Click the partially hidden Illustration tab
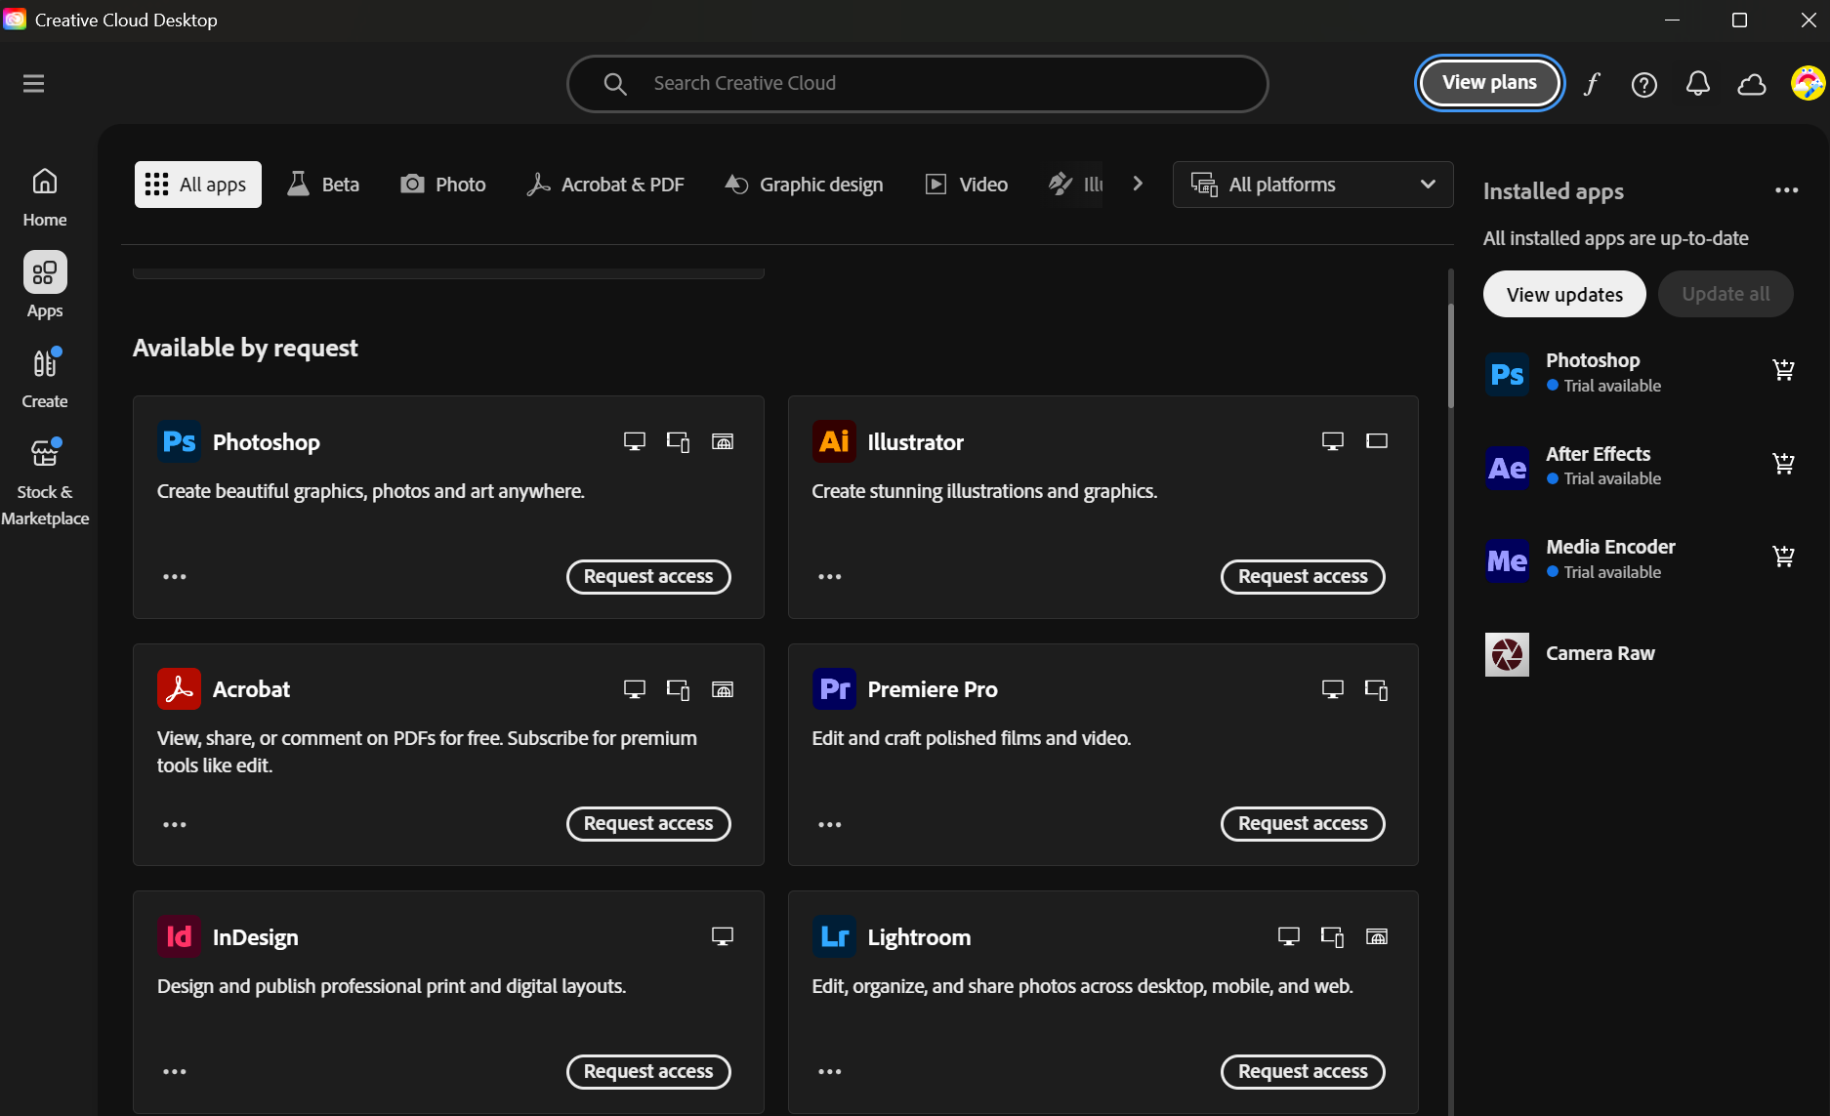The image size is (1830, 1116). point(1075,185)
